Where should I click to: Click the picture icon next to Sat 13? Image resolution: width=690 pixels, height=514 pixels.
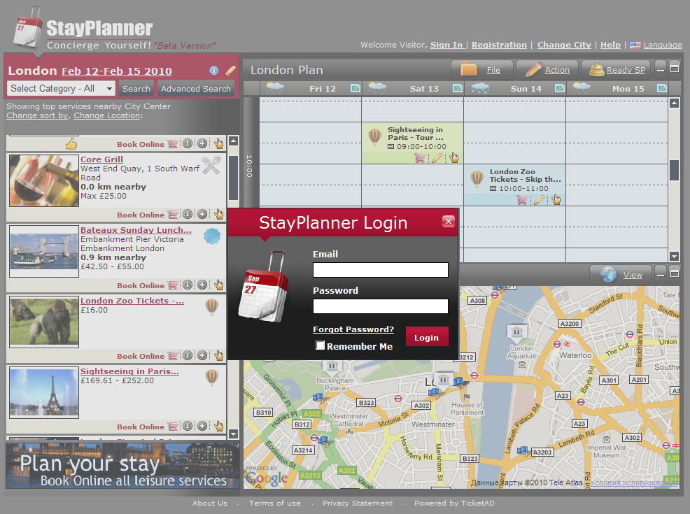coord(458,88)
